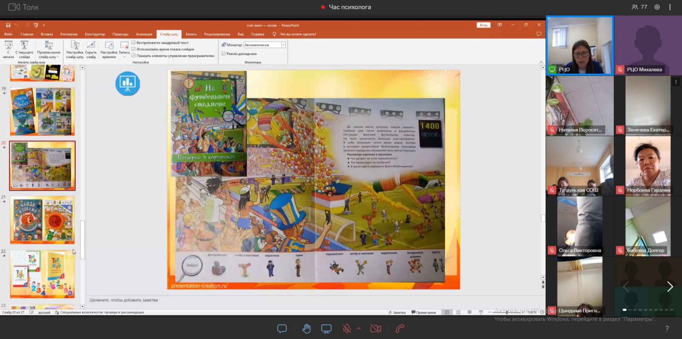Expand microphone options arrow beside the mic

point(358,328)
